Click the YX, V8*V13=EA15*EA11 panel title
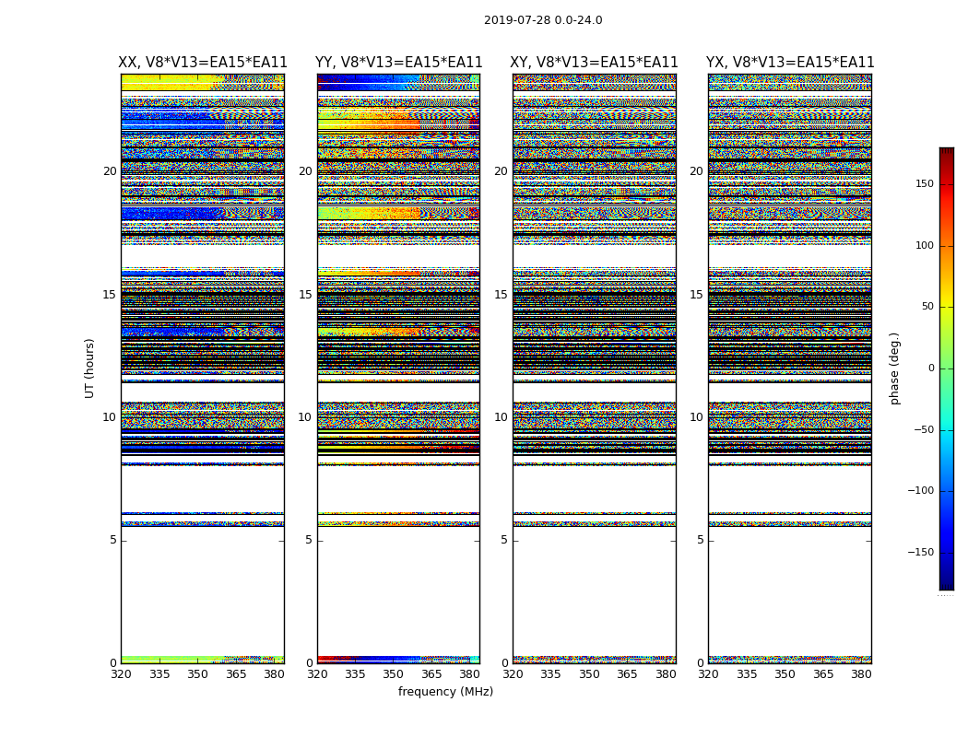Screen dimensions: 968x737 (x=790, y=63)
